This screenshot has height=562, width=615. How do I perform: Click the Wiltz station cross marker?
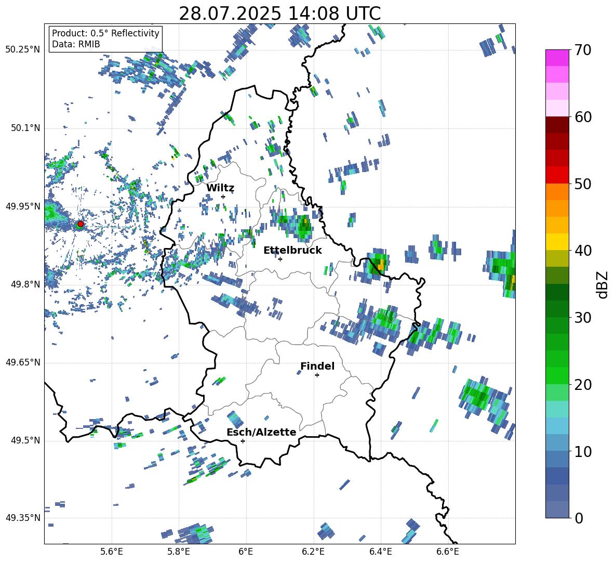click(223, 197)
